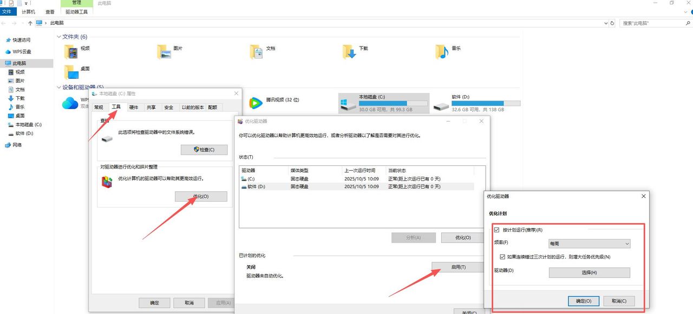Open the 音乐 folder icon

coord(442,51)
